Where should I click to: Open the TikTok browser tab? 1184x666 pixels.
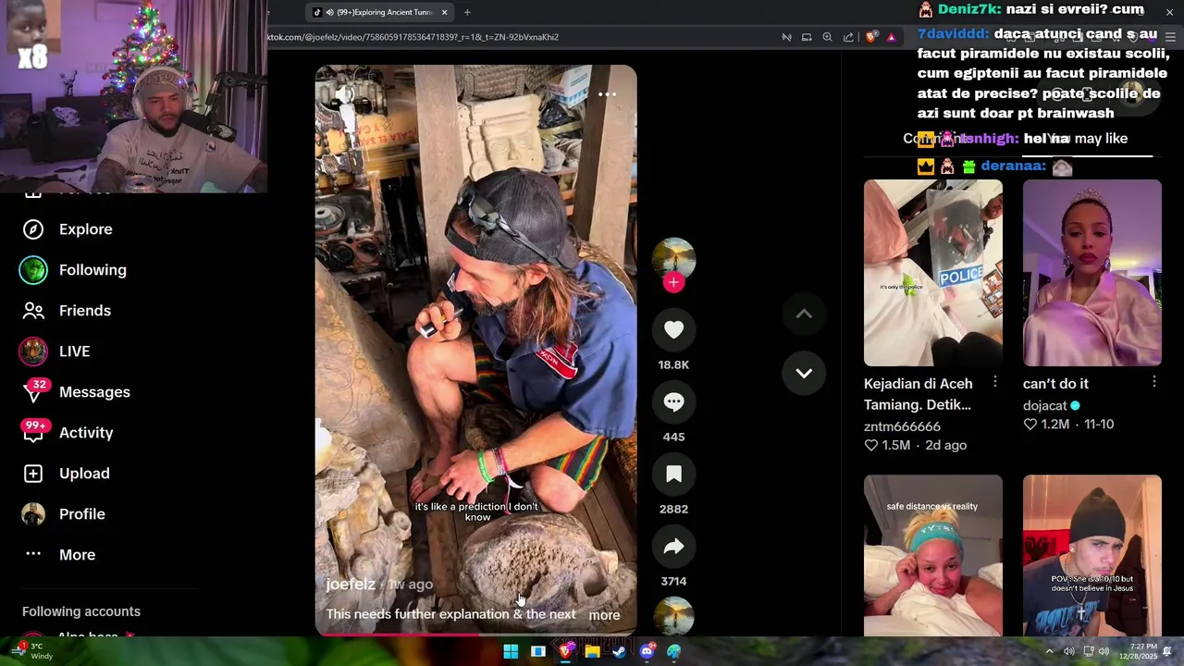(379, 12)
